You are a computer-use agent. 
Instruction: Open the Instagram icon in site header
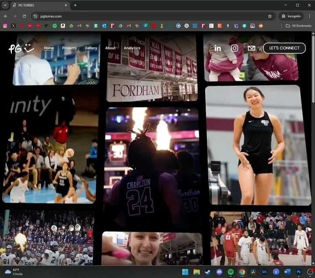click(x=234, y=48)
